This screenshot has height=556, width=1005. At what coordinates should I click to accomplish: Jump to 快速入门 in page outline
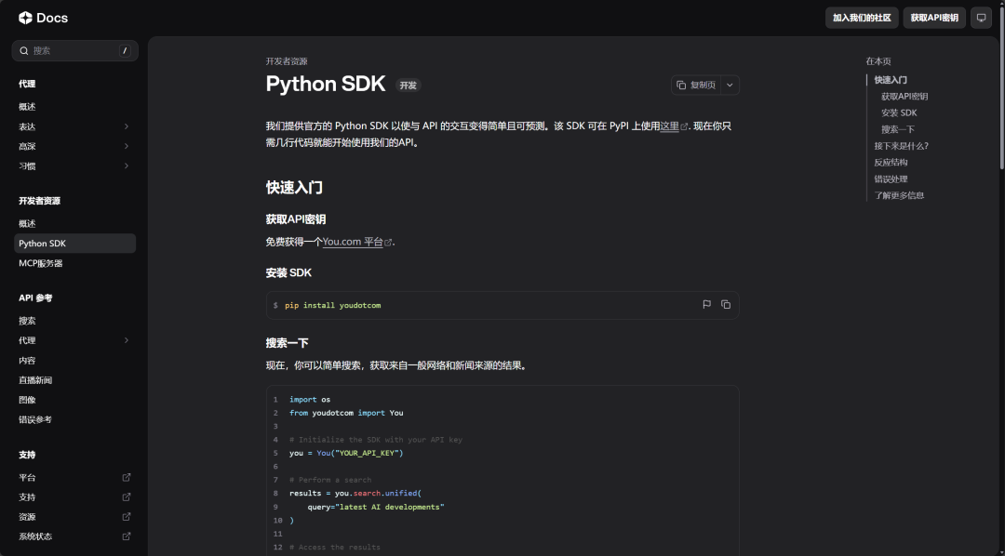point(891,80)
